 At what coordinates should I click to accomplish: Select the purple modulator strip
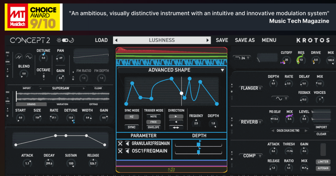[171, 163]
